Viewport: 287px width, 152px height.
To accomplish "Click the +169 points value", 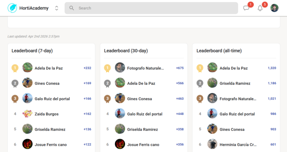I will tap(87, 83).
